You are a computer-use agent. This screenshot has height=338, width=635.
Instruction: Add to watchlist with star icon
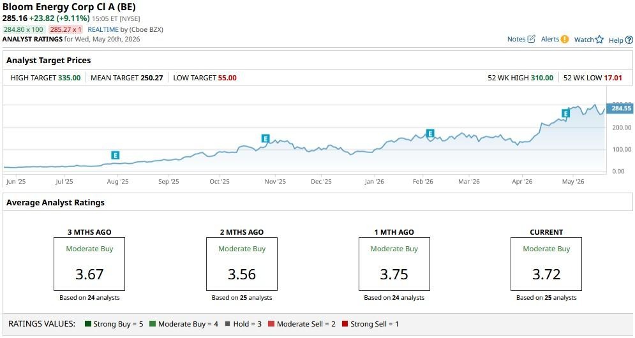pos(599,40)
